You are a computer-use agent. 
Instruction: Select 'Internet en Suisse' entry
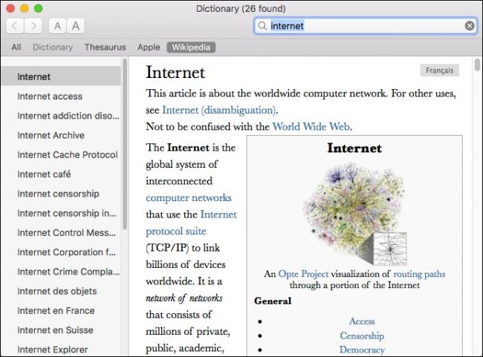pos(61,330)
